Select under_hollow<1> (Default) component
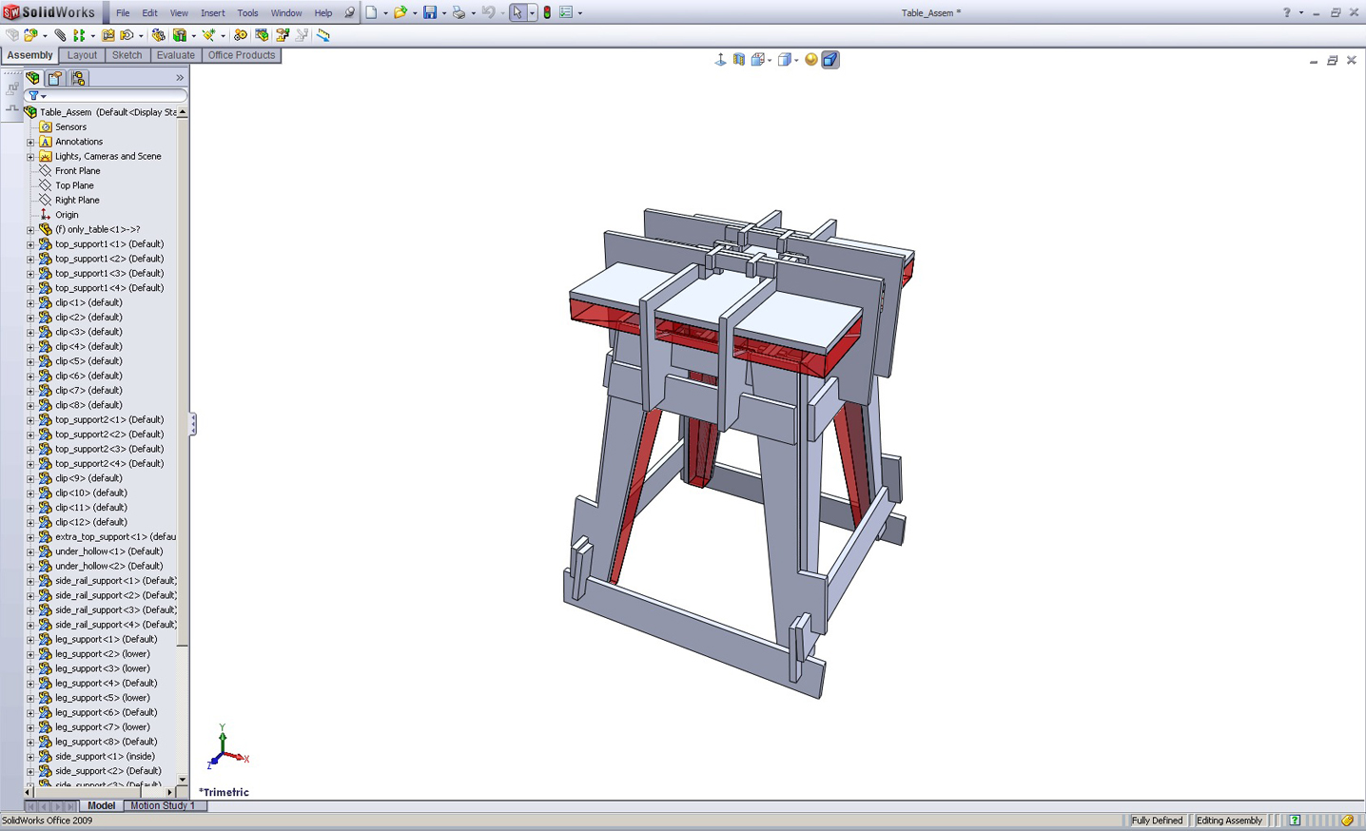Screen dimensions: 1366x831 [x=108, y=551]
